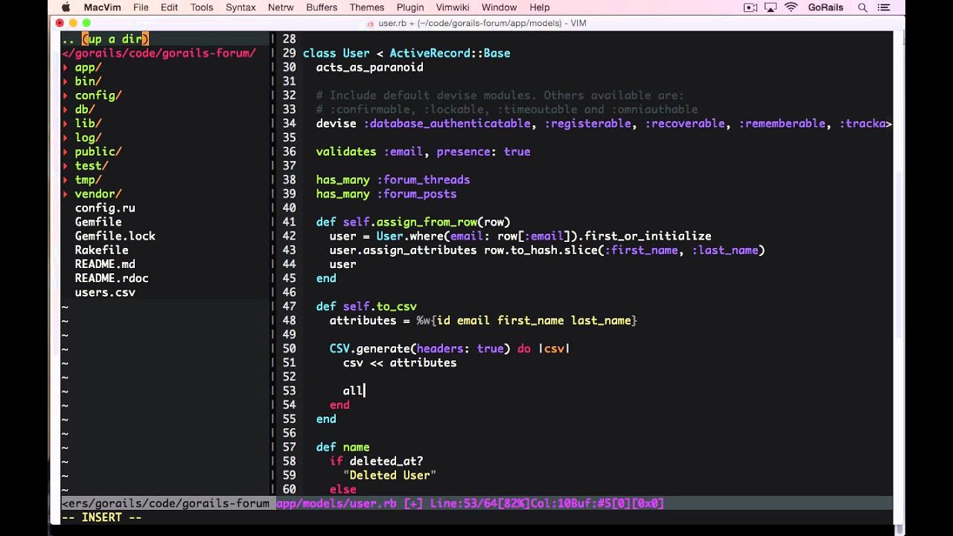Click the AirPlay display icon

point(771,7)
